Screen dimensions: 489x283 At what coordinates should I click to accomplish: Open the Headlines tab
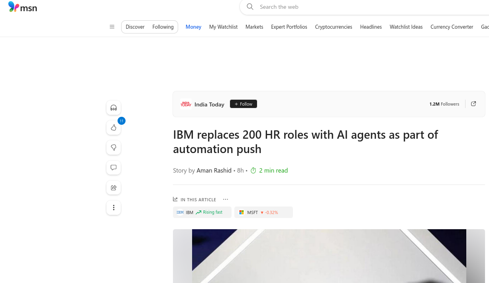coord(371,27)
